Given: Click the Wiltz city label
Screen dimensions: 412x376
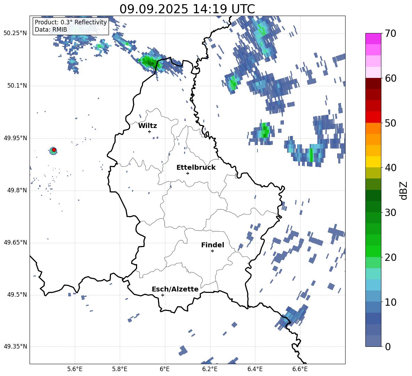Looking at the screenshot, I should tap(148, 126).
